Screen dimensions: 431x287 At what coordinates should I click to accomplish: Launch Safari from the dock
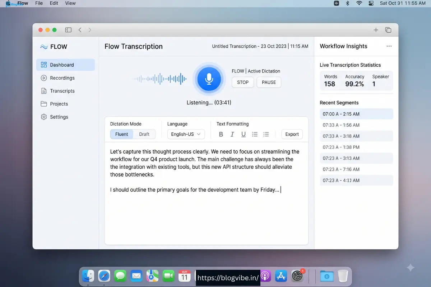pyautogui.click(x=104, y=276)
